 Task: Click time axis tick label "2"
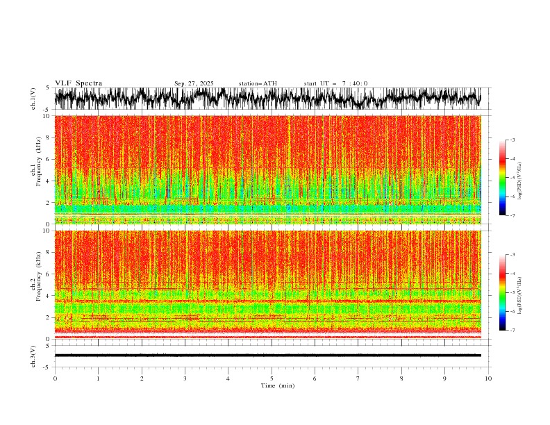click(142, 378)
